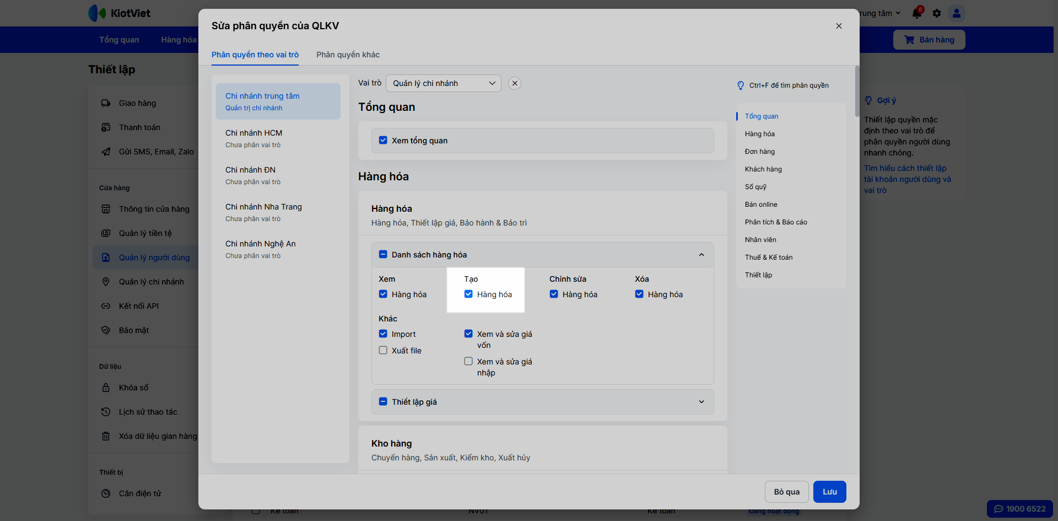
Task: Enable the Xuất file checkbox
Action: [x=383, y=351]
